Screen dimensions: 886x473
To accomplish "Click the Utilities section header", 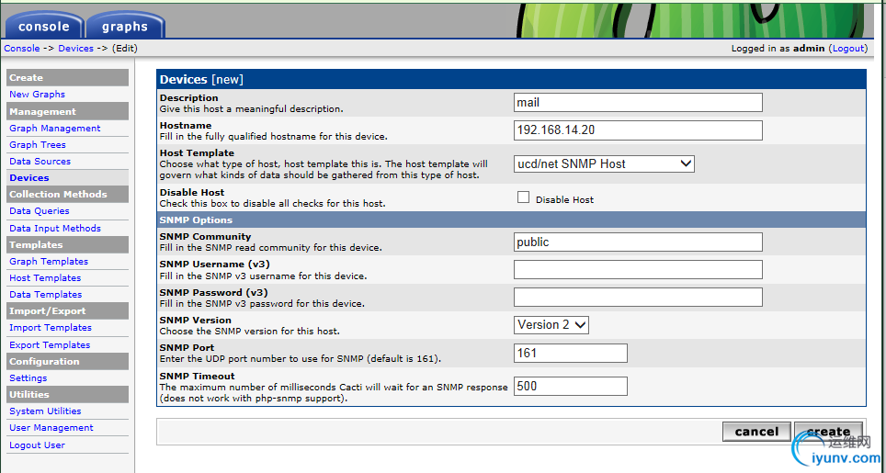I will coord(67,395).
